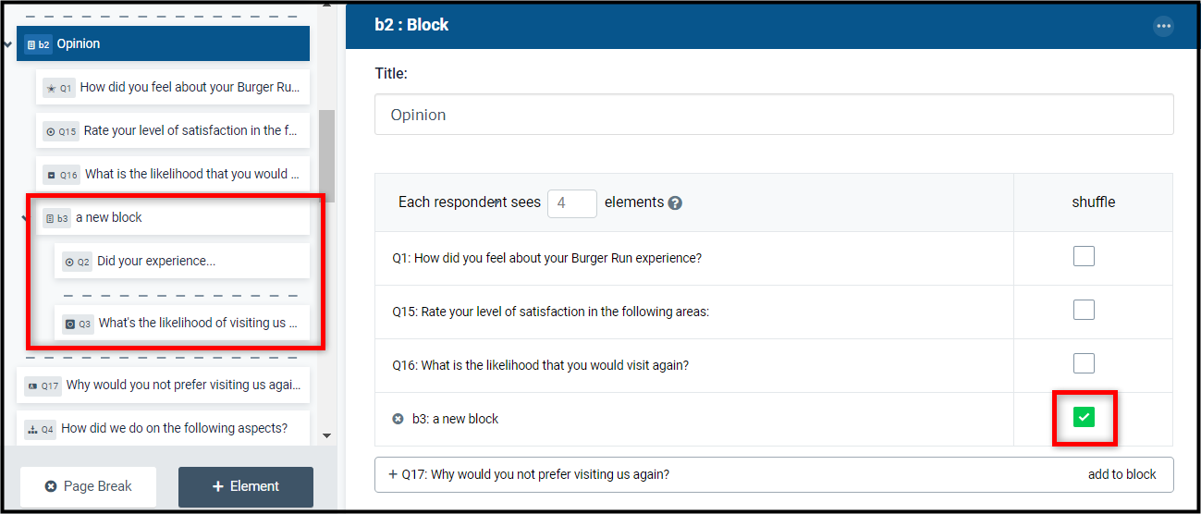Collapse the b3 a new block tree
This screenshot has height=514, width=1201.
coord(24,218)
